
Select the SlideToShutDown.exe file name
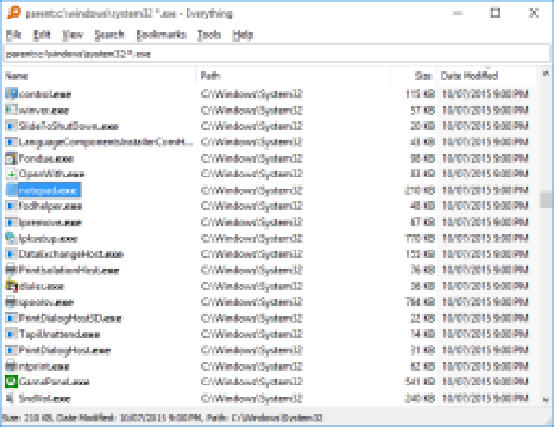point(69,127)
